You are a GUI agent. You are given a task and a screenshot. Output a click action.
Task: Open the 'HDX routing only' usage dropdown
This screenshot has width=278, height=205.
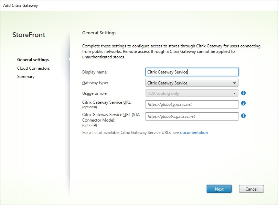coord(192,93)
